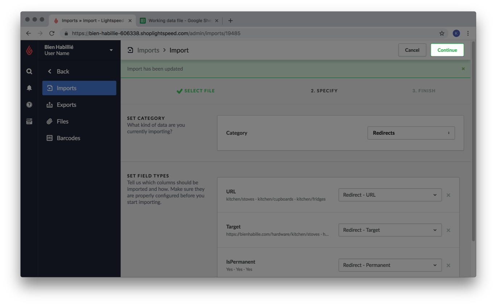Click the page vertical scrollbar

pyautogui.click(x=473, y=141)
